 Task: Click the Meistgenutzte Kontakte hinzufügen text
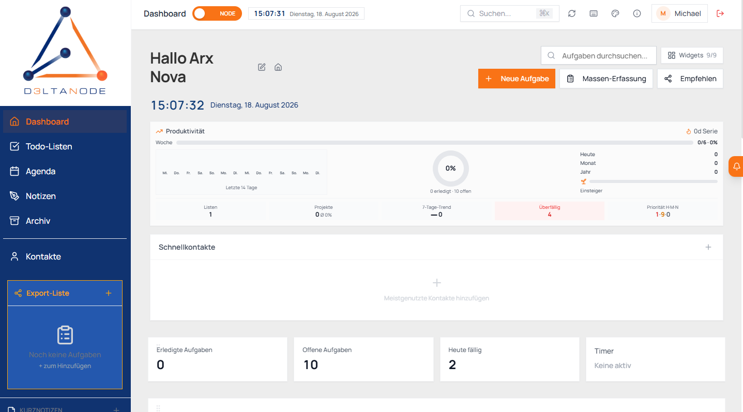(x=436, y=298)
